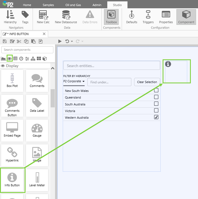Click the Tags navigator icon
198x199 pixels.
tap(25, 17)
